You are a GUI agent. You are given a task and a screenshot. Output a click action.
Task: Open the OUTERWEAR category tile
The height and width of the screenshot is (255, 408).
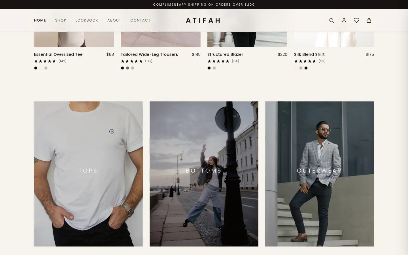point(320,174)
